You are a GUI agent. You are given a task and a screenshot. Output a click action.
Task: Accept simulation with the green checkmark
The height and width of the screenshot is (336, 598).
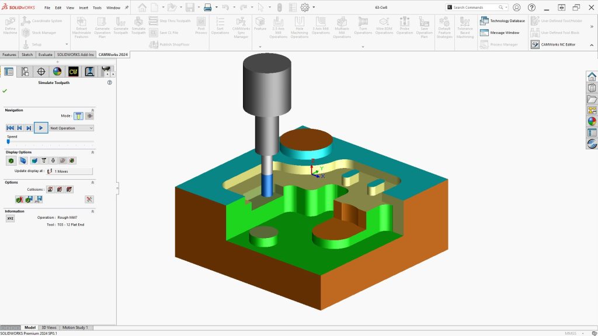point(5,91)
